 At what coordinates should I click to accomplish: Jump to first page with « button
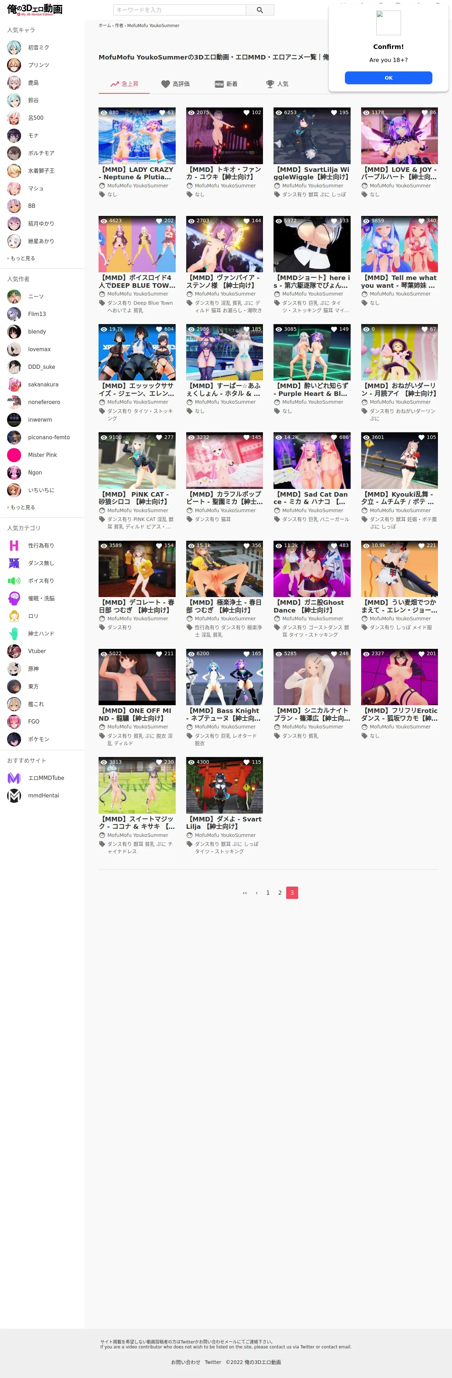[x=244, y=893]
